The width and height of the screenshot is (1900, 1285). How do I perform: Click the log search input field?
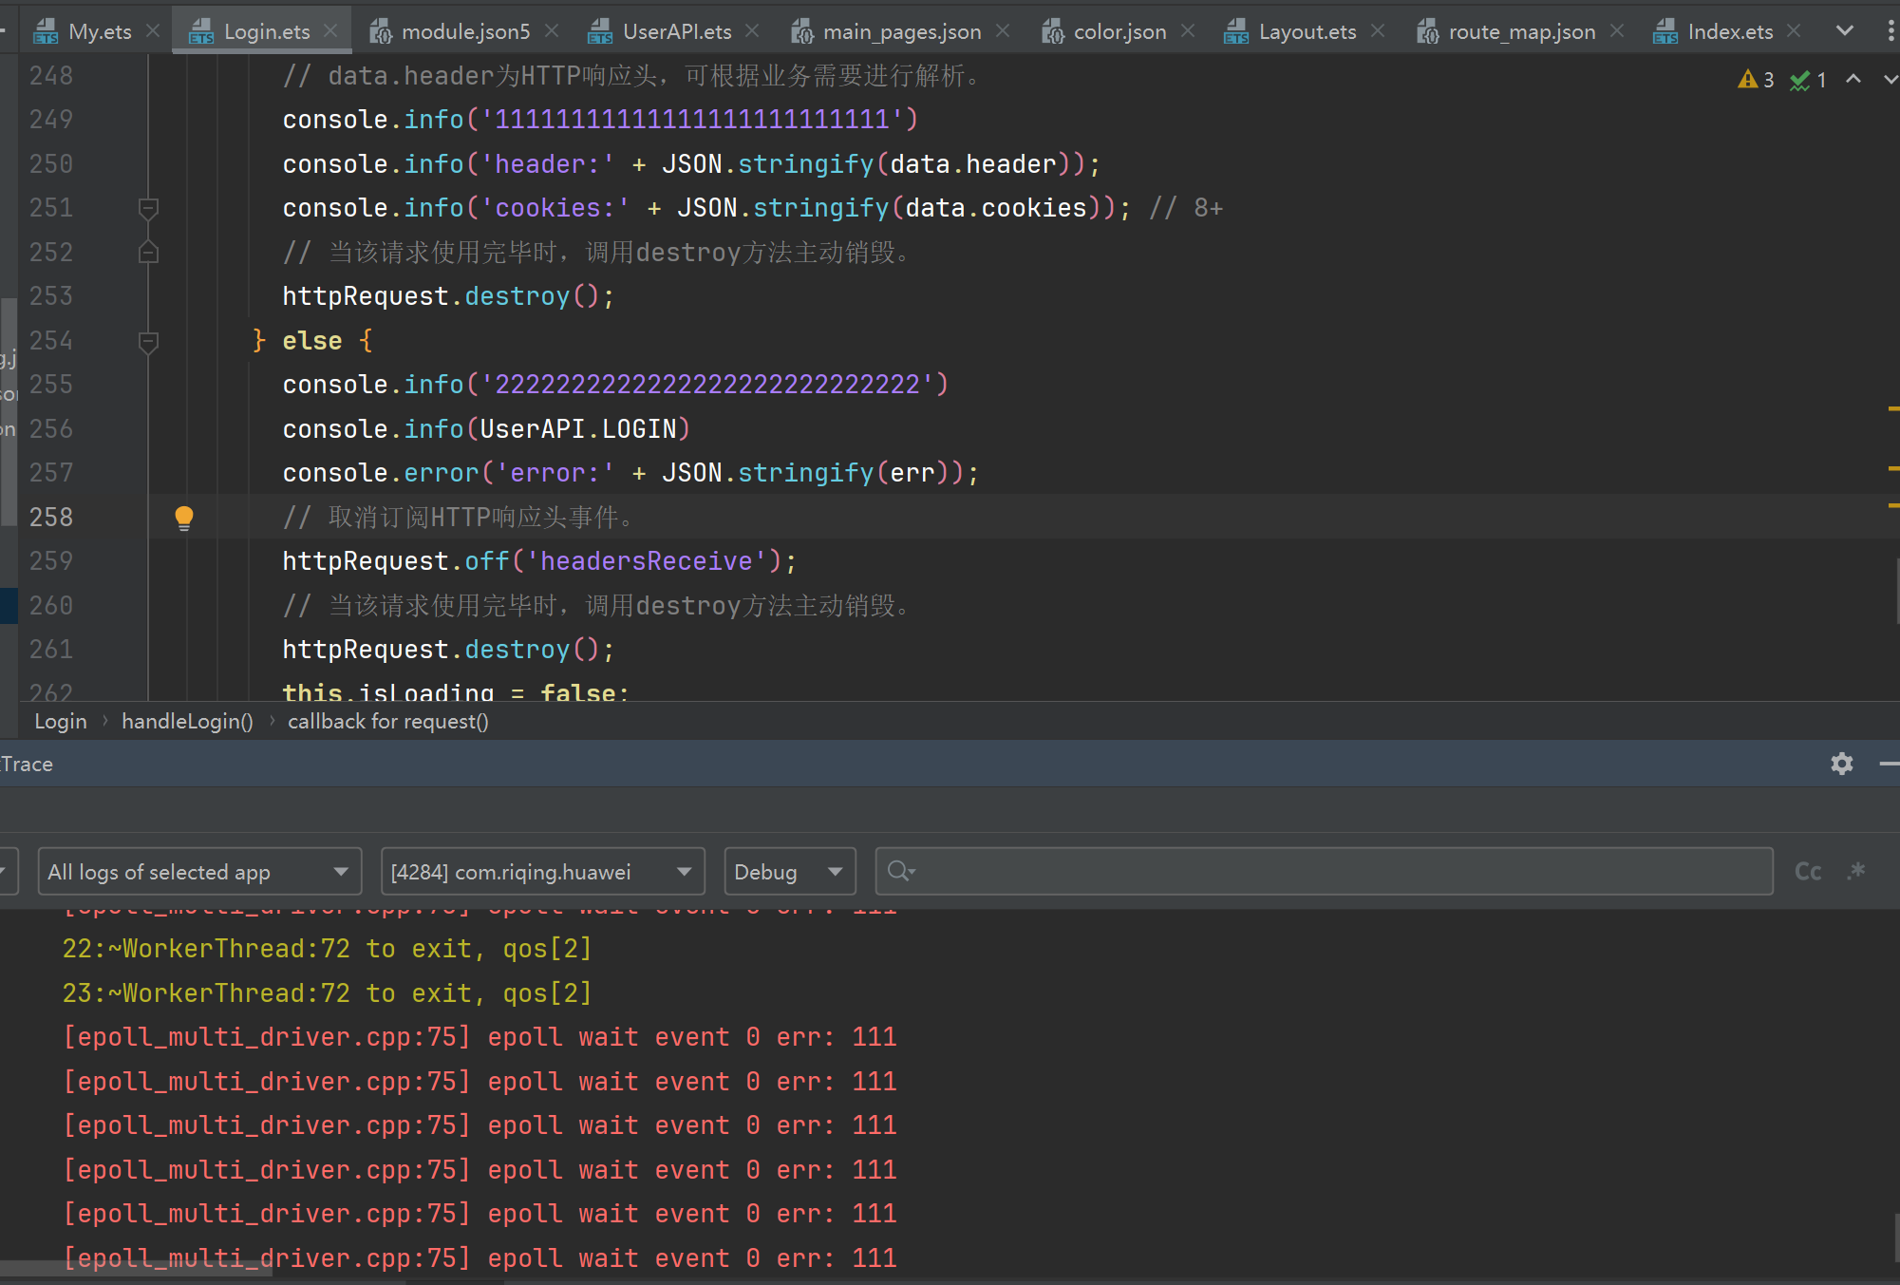pos(1329,872)
